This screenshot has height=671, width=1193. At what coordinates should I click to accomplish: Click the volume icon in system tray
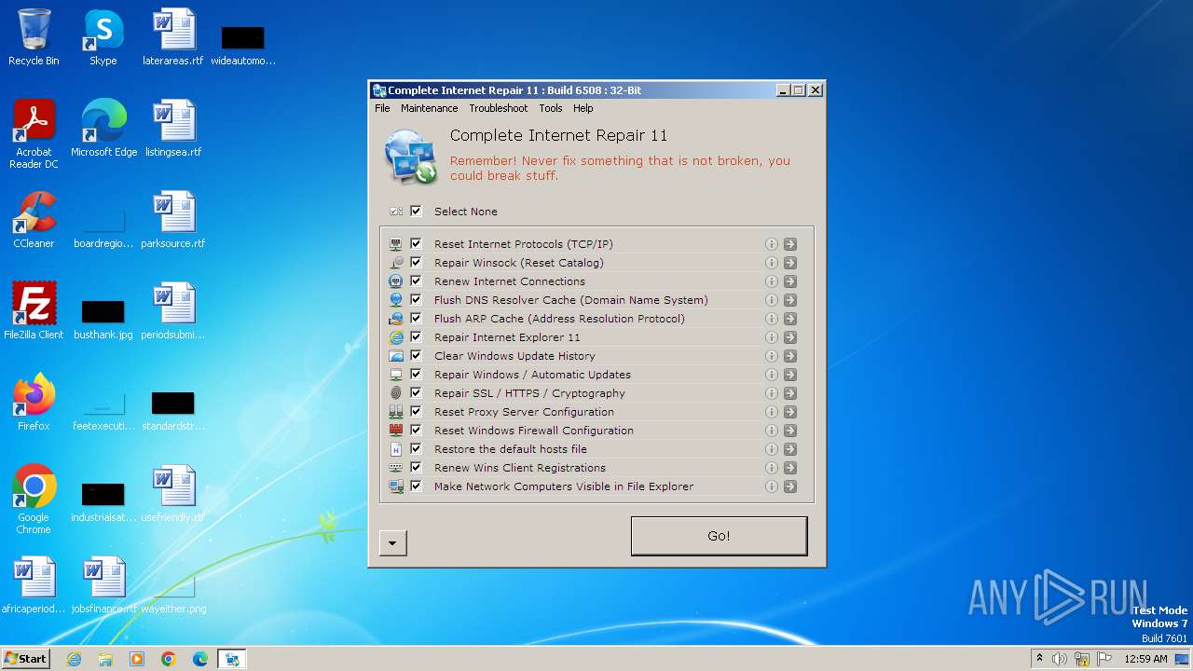(x=1060, y=659)
